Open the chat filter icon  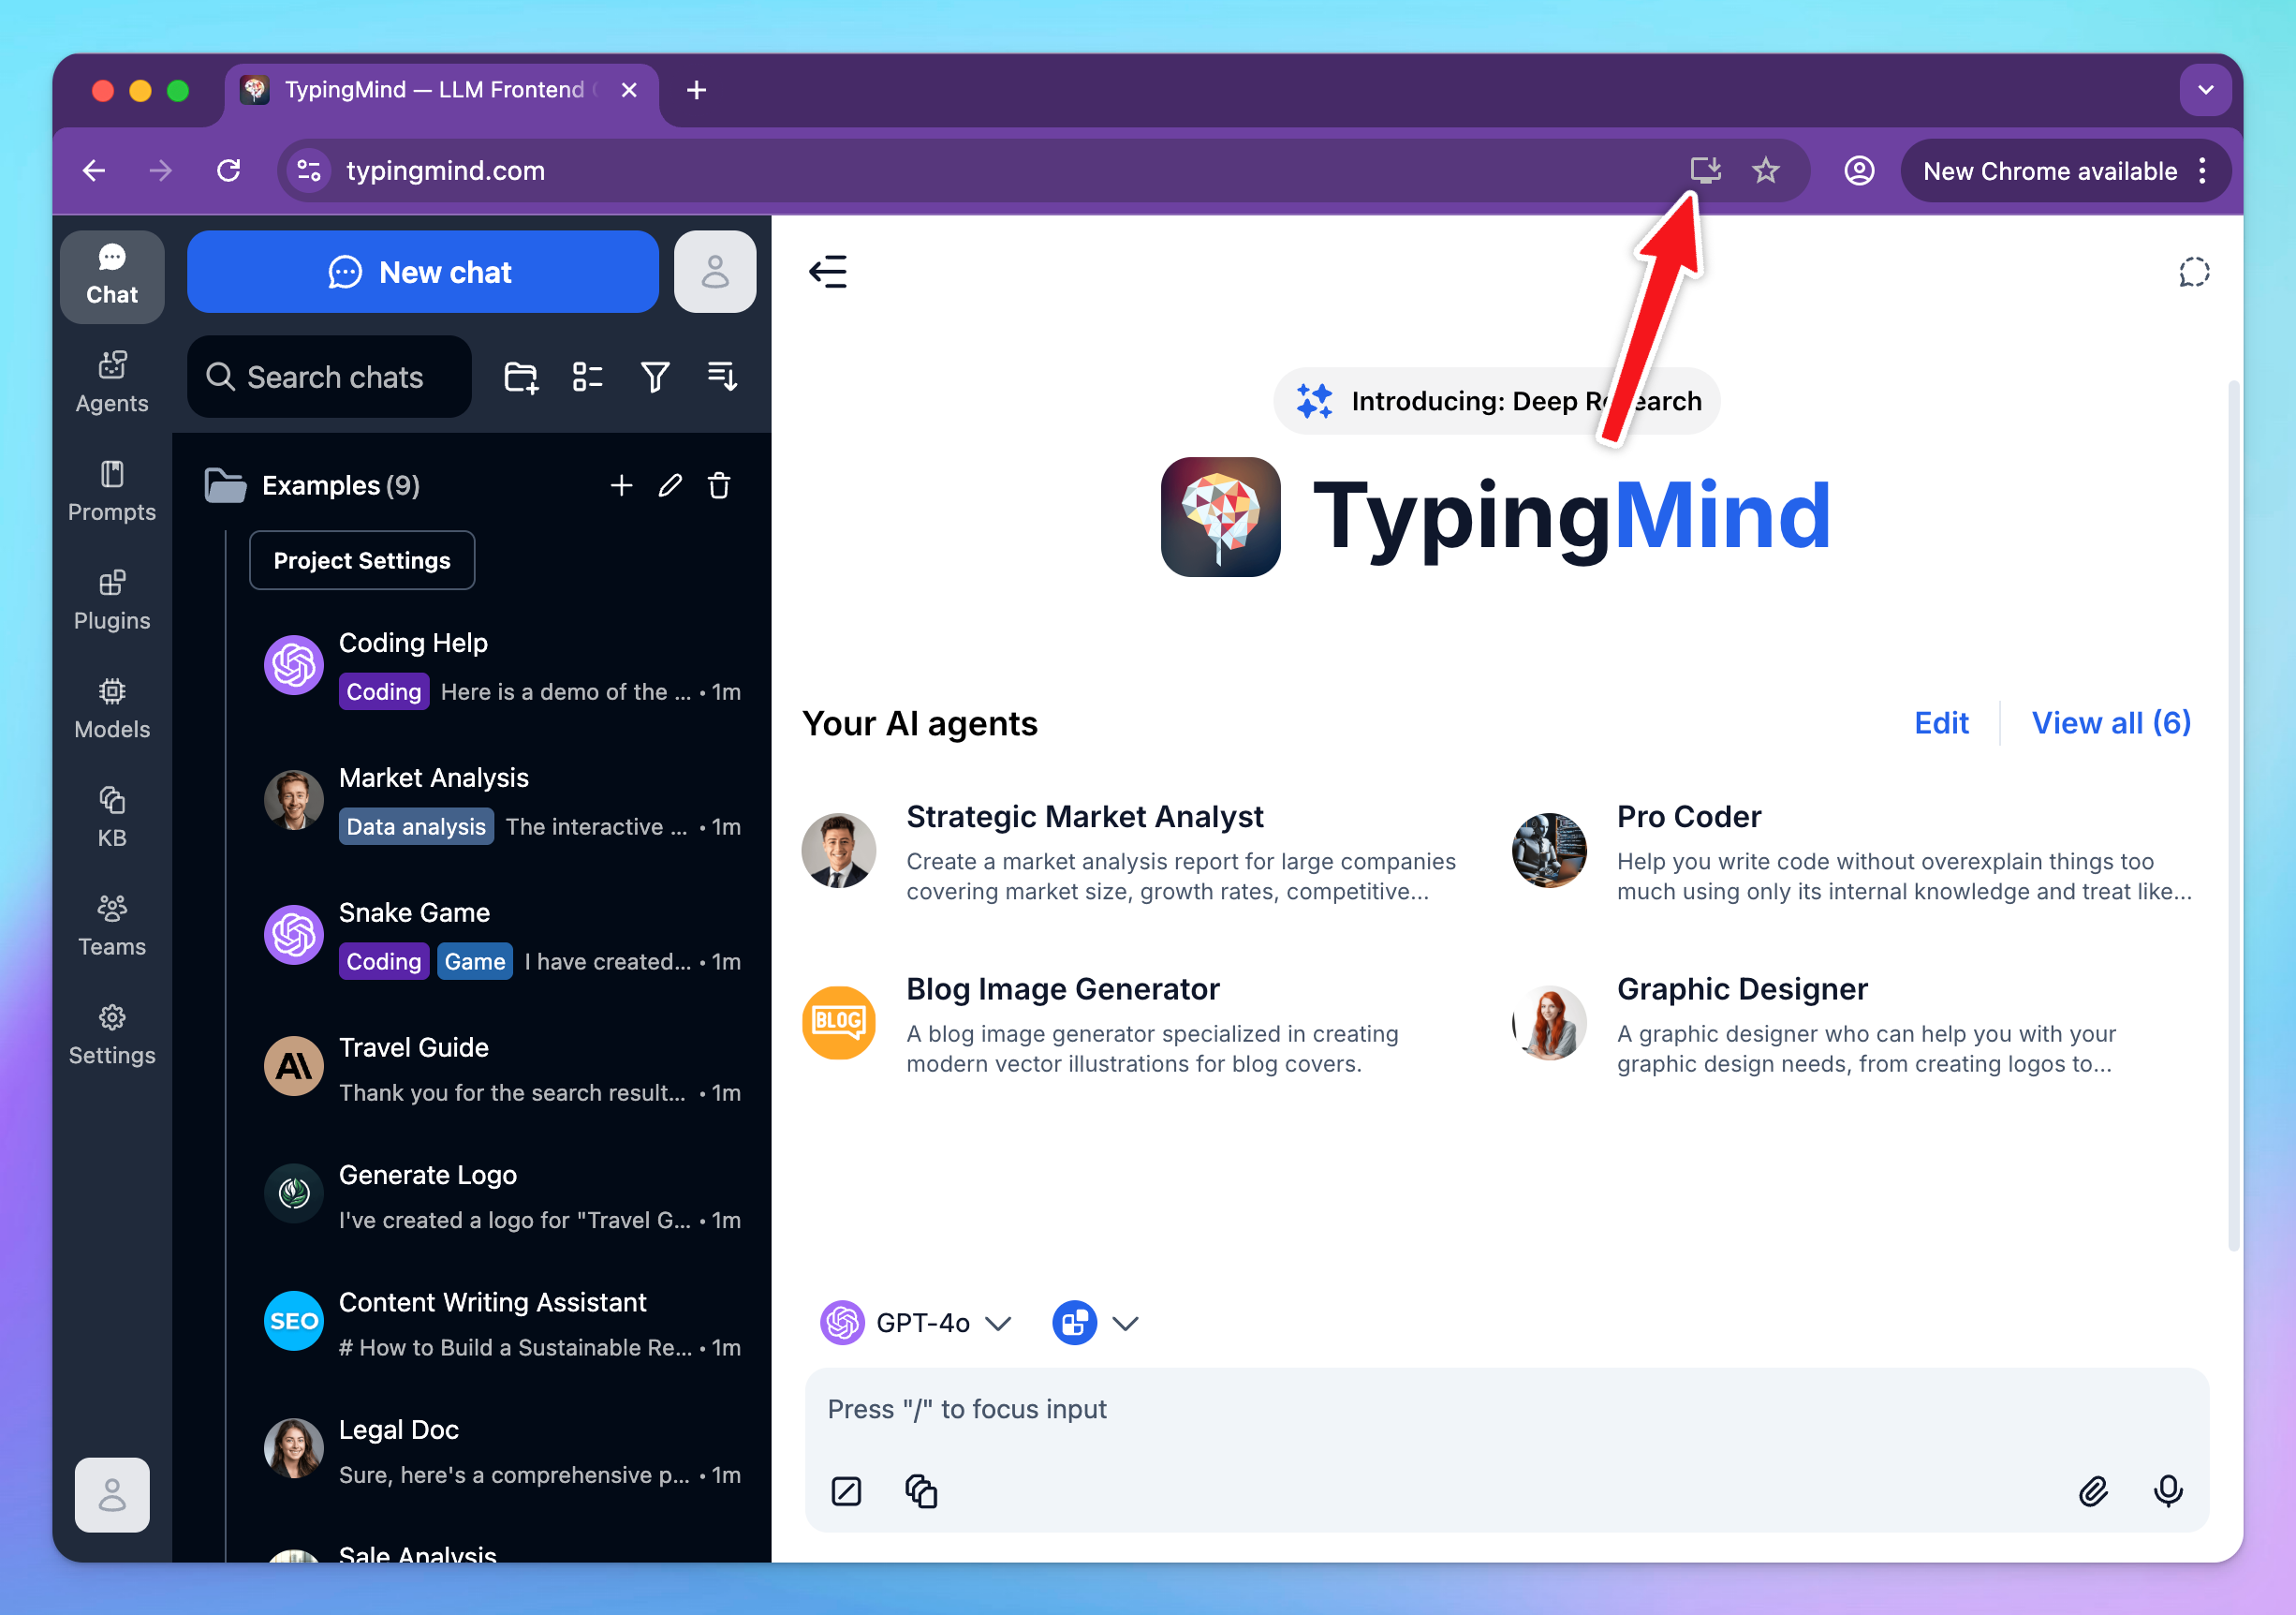pyautogui.click(x=655, y=378)
